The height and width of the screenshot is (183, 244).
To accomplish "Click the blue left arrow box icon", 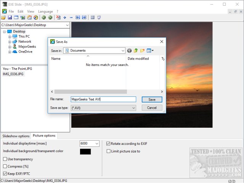I will 78,17.
